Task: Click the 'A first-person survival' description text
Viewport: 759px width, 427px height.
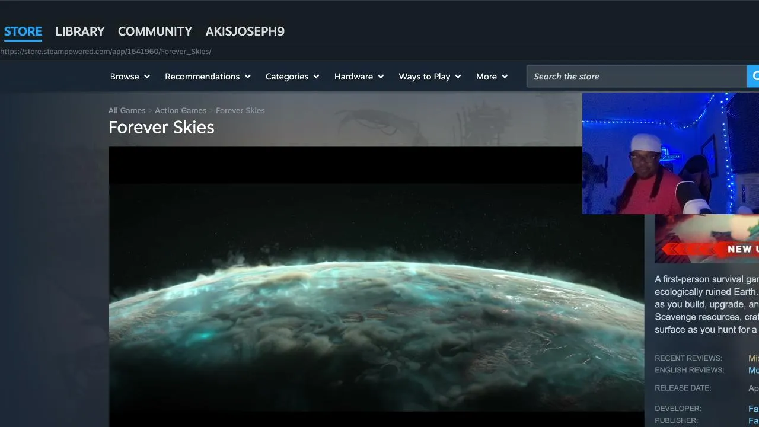Action: [707, 304]
